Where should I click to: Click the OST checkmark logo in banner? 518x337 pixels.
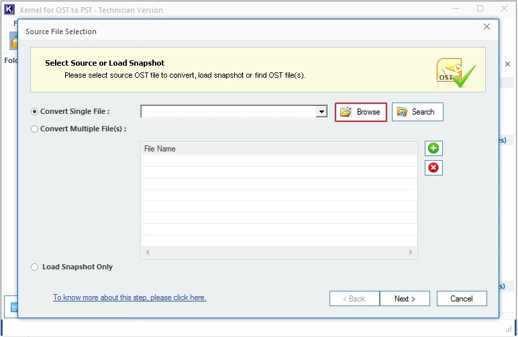tap(456, 72)
